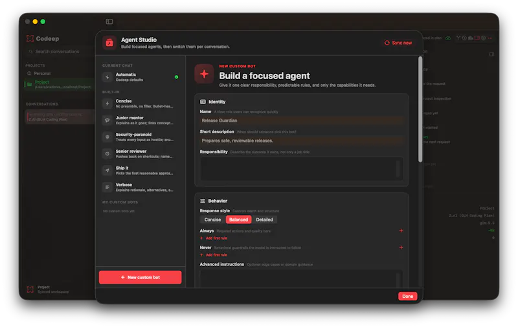Click the Short description input field

(302, 141)
